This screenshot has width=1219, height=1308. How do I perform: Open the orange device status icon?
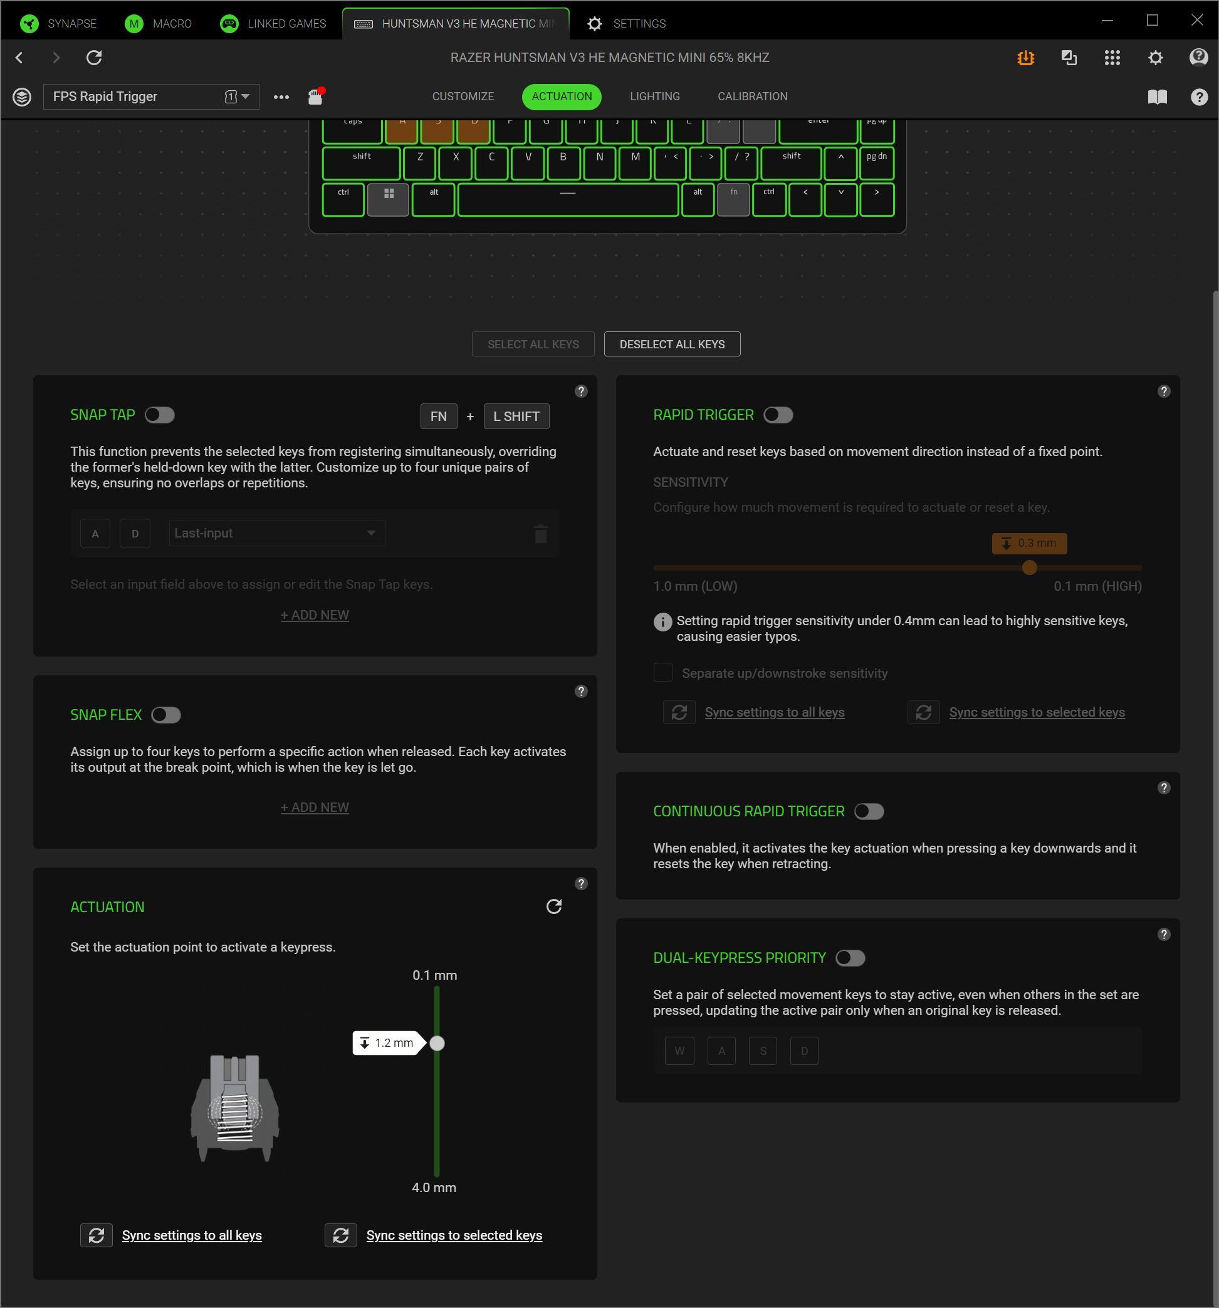[x=1025, y=58]
